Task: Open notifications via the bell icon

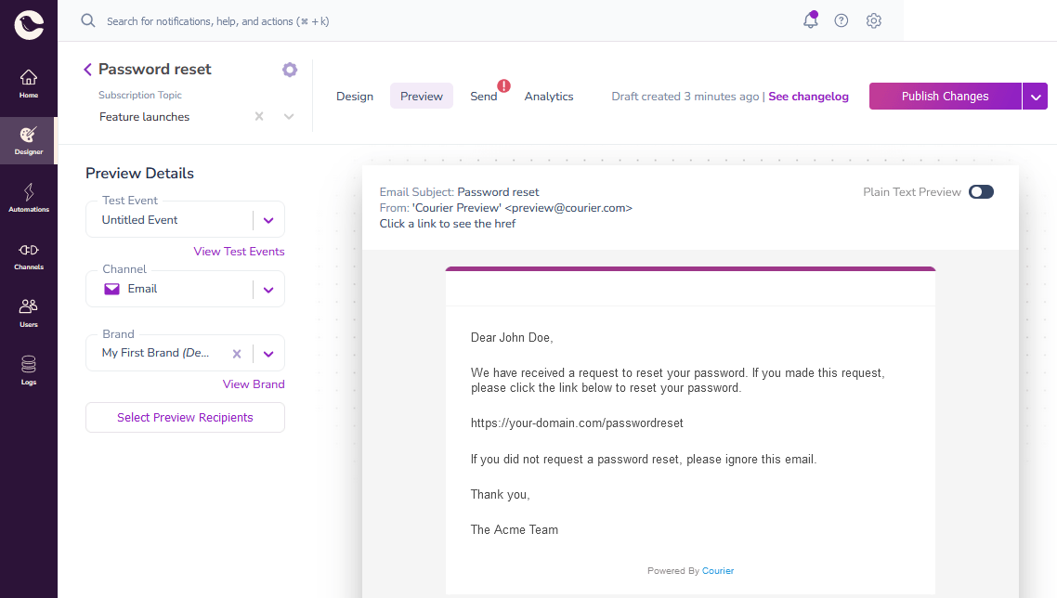Action: [x=810, y=20]
